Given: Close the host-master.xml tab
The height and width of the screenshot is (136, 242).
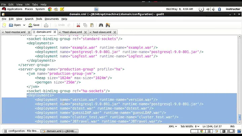Looking at the screenshot, I should coord(29,32).
